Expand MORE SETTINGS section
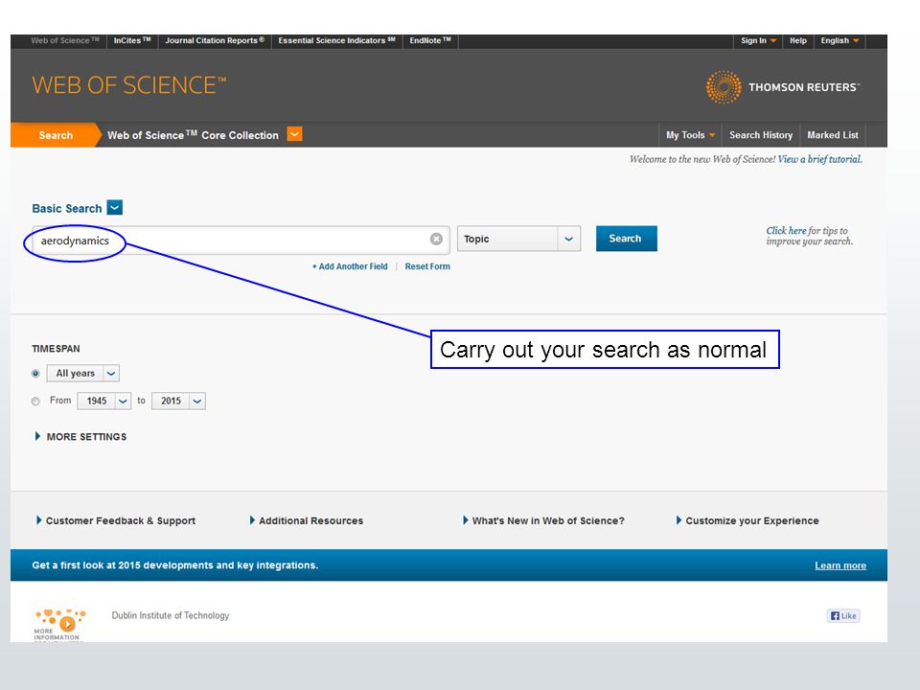The height and width of the screenshot is (690, 920). (x=80, y=437)
